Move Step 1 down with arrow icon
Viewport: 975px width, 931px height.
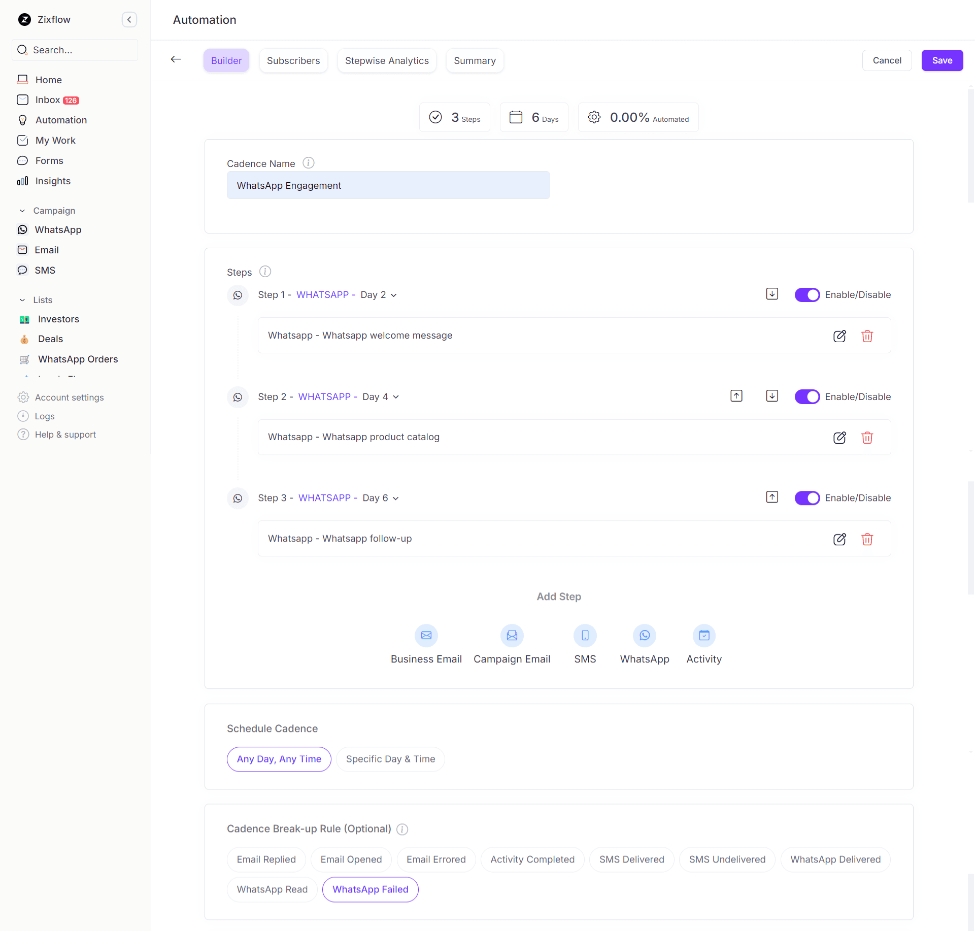(x=771, y=294)
